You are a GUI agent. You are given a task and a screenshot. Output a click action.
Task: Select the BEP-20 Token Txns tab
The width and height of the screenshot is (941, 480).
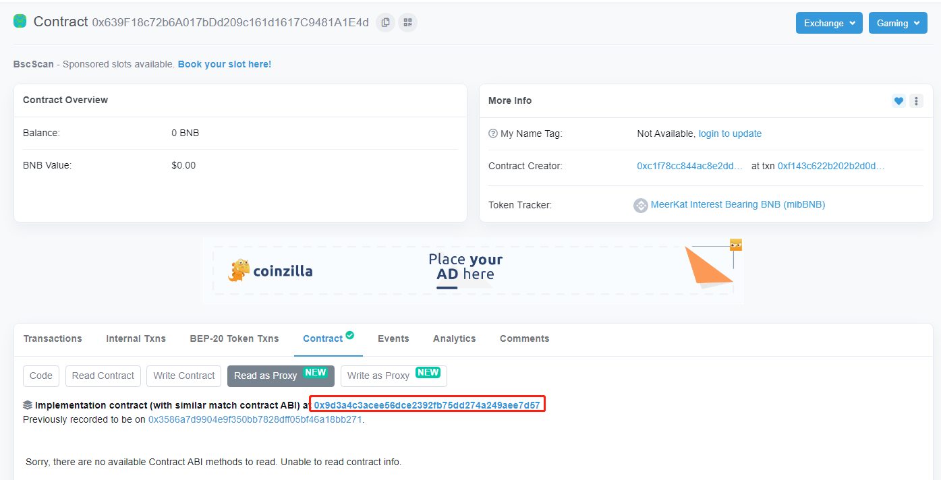(x=234, y=338)
